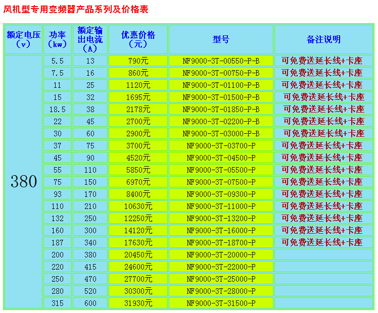Viewport: 378px width, 313px height.
Task: Click model NF9000-3T-25000-P
Action: pos(221,279)
